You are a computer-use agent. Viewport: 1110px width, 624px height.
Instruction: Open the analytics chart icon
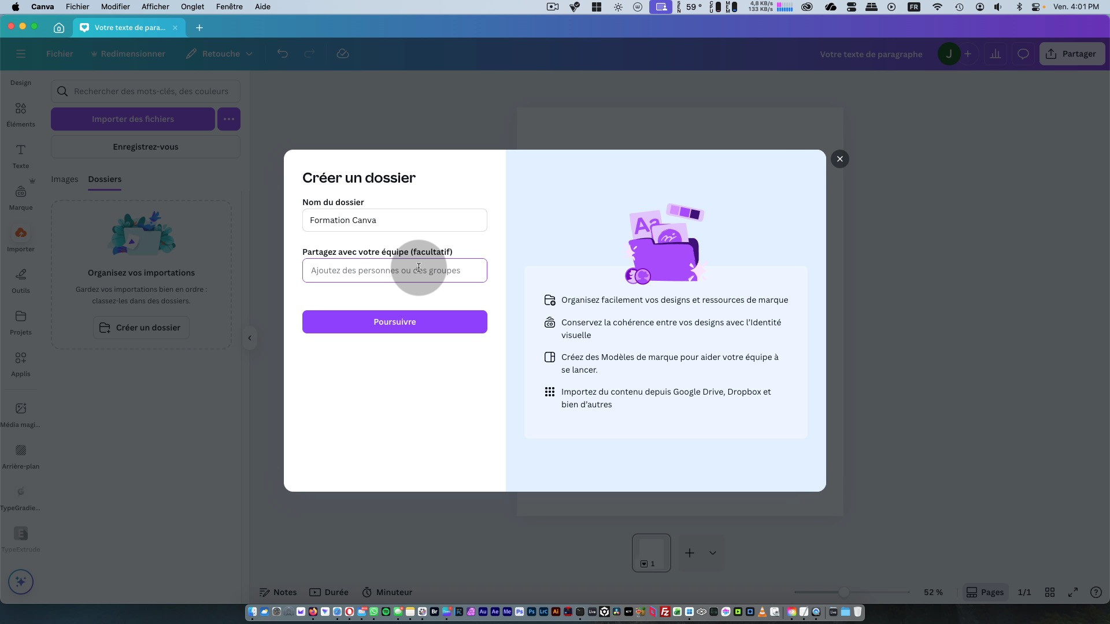(x=995, y=54)
